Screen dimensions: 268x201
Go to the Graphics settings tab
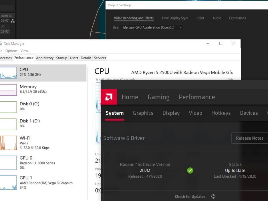(143, 113)
